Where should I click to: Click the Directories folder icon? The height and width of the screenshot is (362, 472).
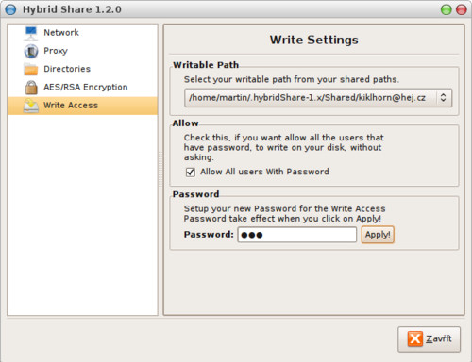pos(31,69)
